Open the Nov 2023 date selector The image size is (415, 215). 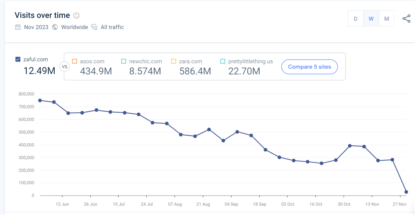[x=36, y=27]
